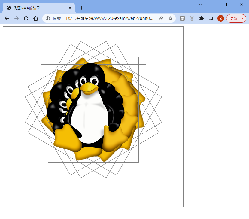Click the Forward navigation arrow
Viewport: 249px width, 219px height.
(x=17, y=19)
